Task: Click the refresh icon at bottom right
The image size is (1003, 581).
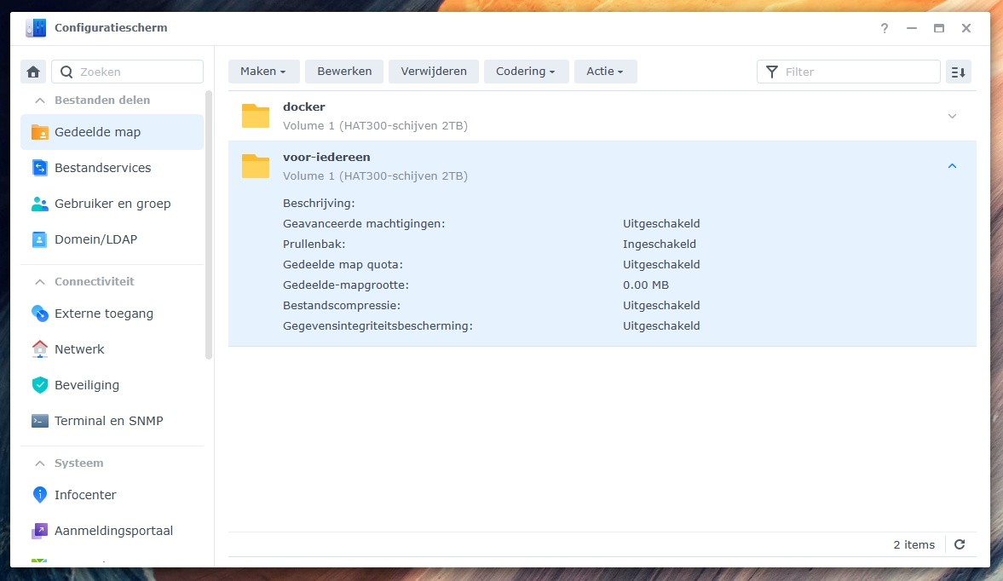Action: coord(960,544)
